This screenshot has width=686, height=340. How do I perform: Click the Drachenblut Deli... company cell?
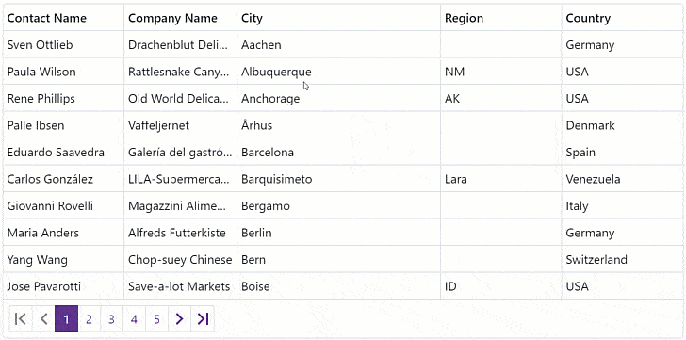180,44
